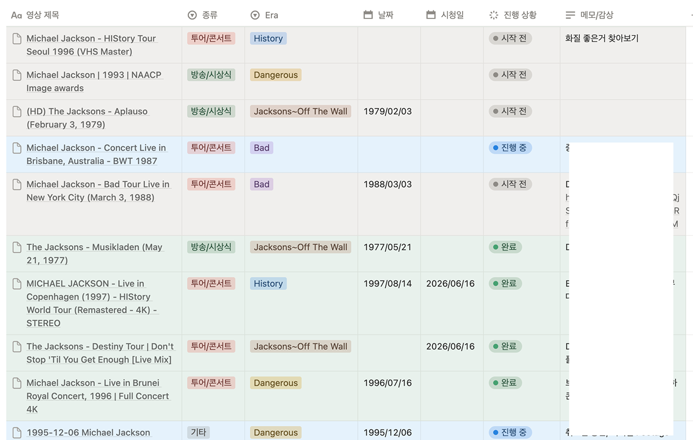Screen dimensions: 693x440
Task: Click the 진행 상황 status column icon
Action: pos(494,15)
